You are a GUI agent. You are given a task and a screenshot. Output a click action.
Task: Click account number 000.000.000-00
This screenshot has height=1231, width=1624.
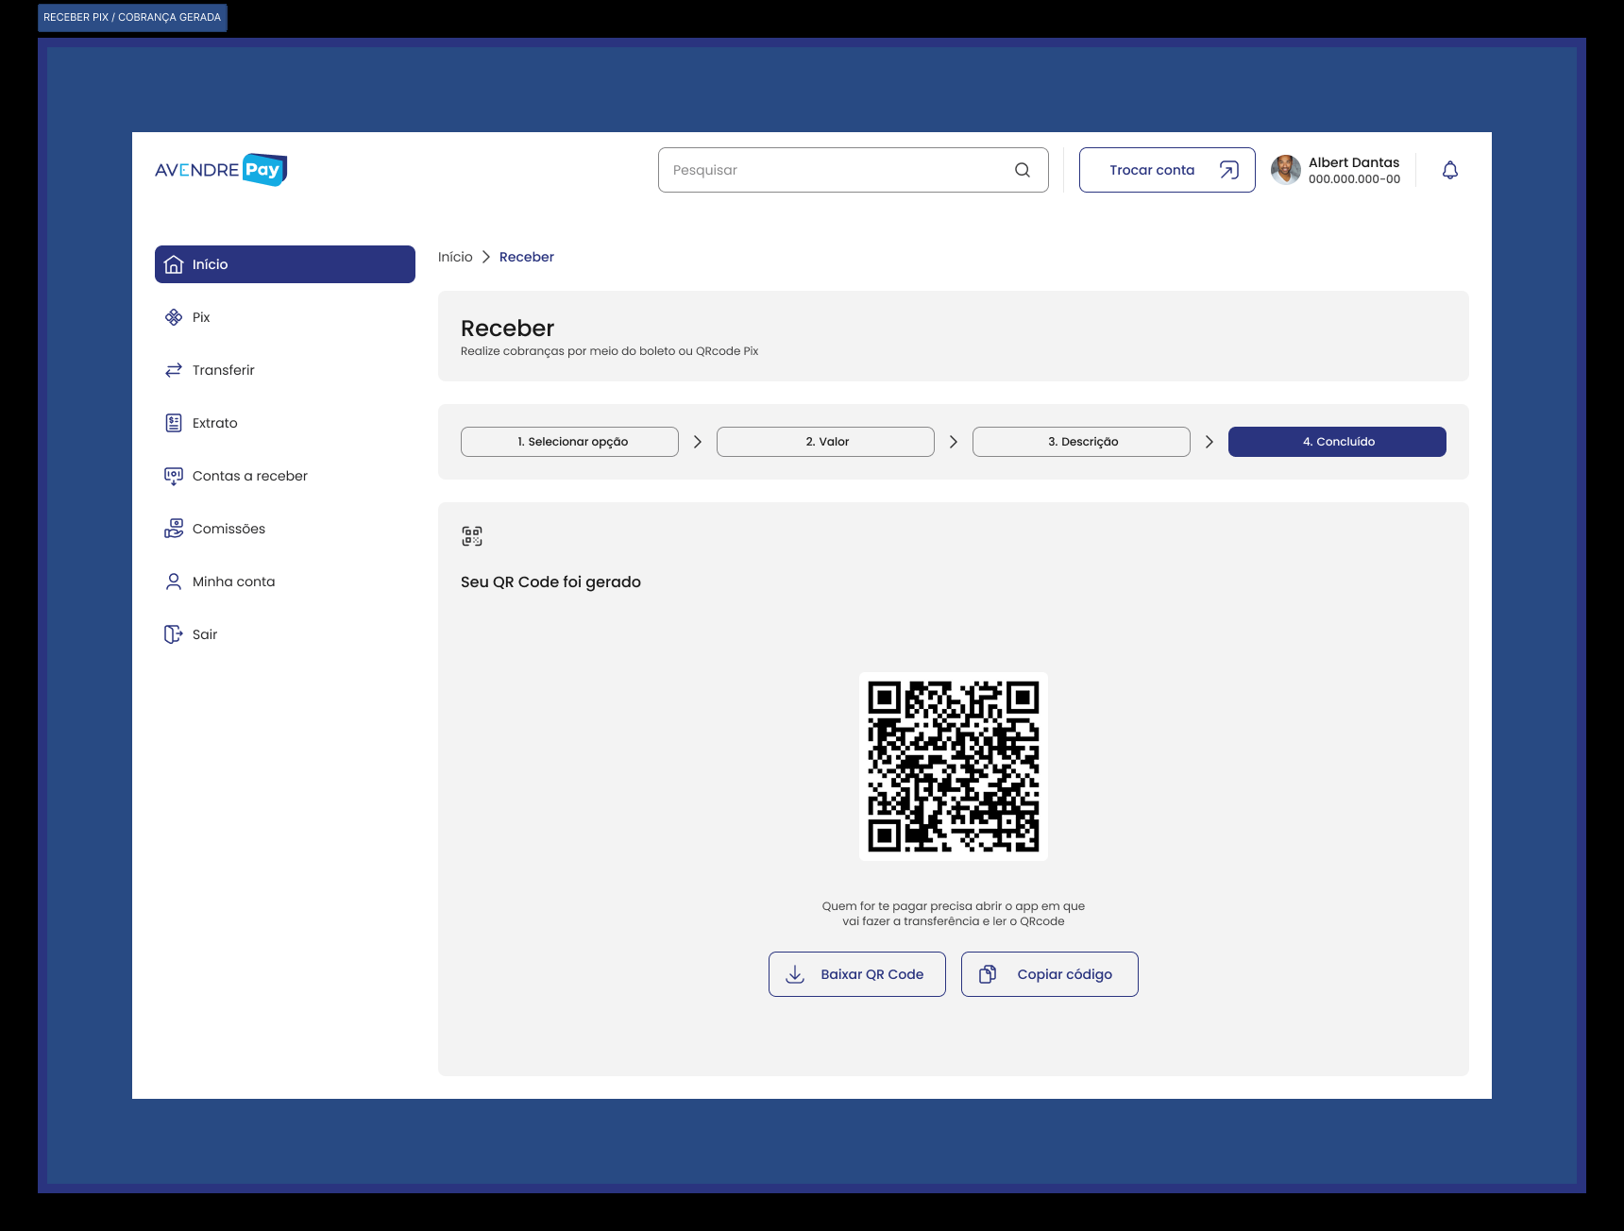pos(1354,179)
